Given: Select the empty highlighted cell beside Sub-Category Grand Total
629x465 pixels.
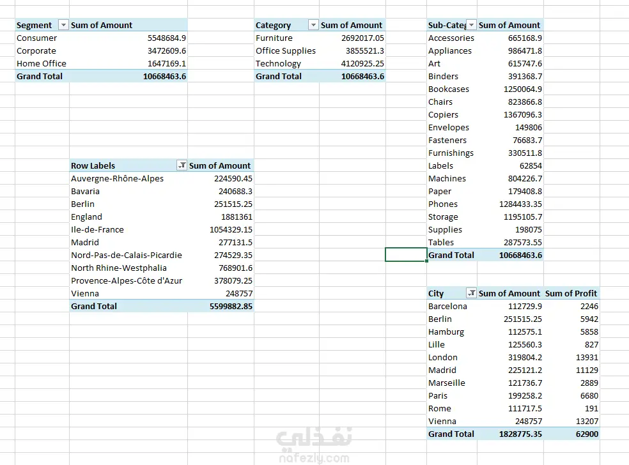Looking at the screenshot, I should tap(405, 255).
